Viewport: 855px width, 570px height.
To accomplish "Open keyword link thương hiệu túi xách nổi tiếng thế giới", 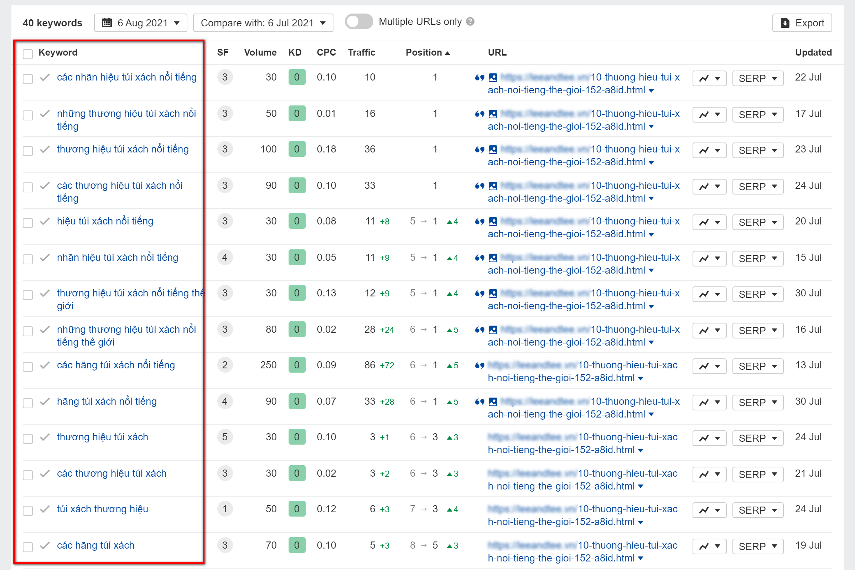I will point(131,300).
